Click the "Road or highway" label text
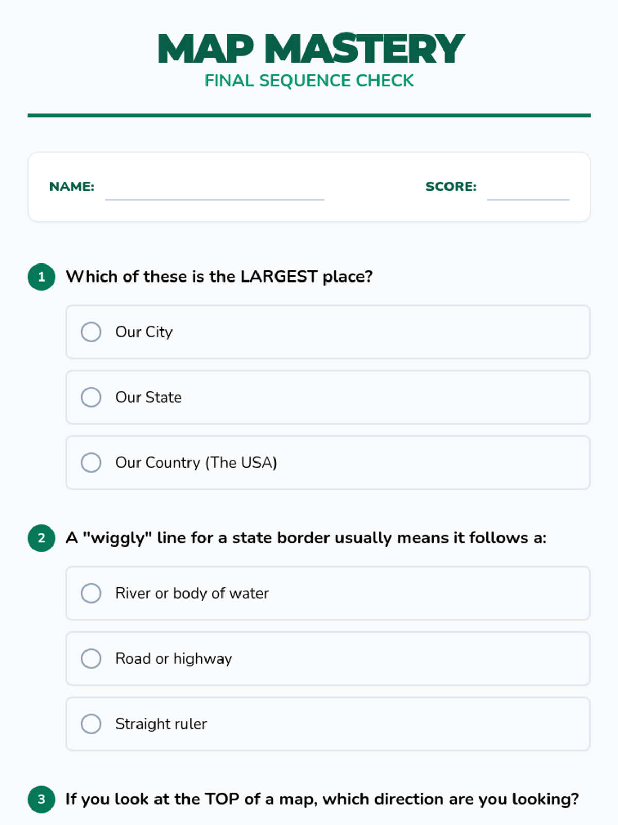 click(x=174, y=659)
